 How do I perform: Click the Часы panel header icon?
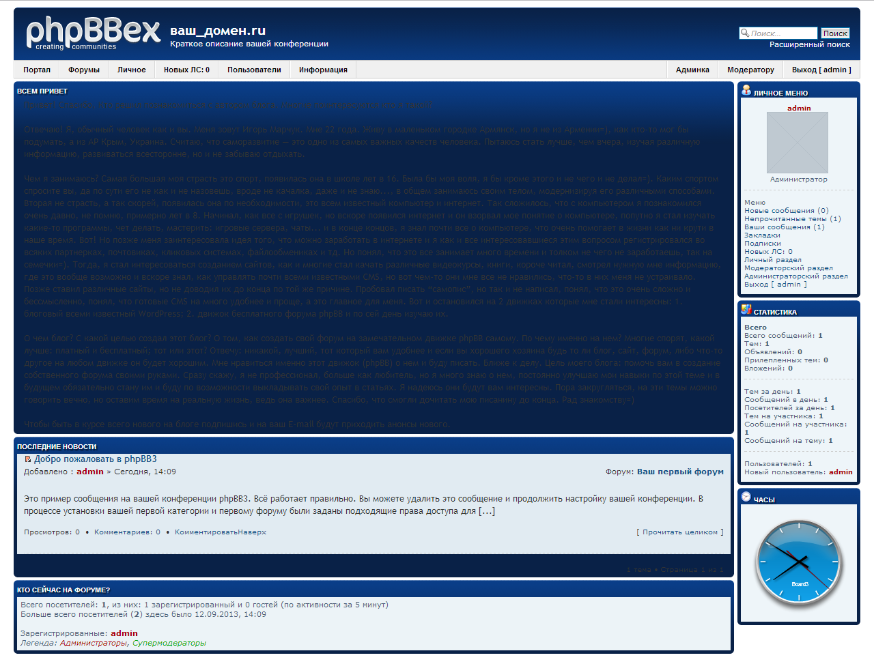746,497
